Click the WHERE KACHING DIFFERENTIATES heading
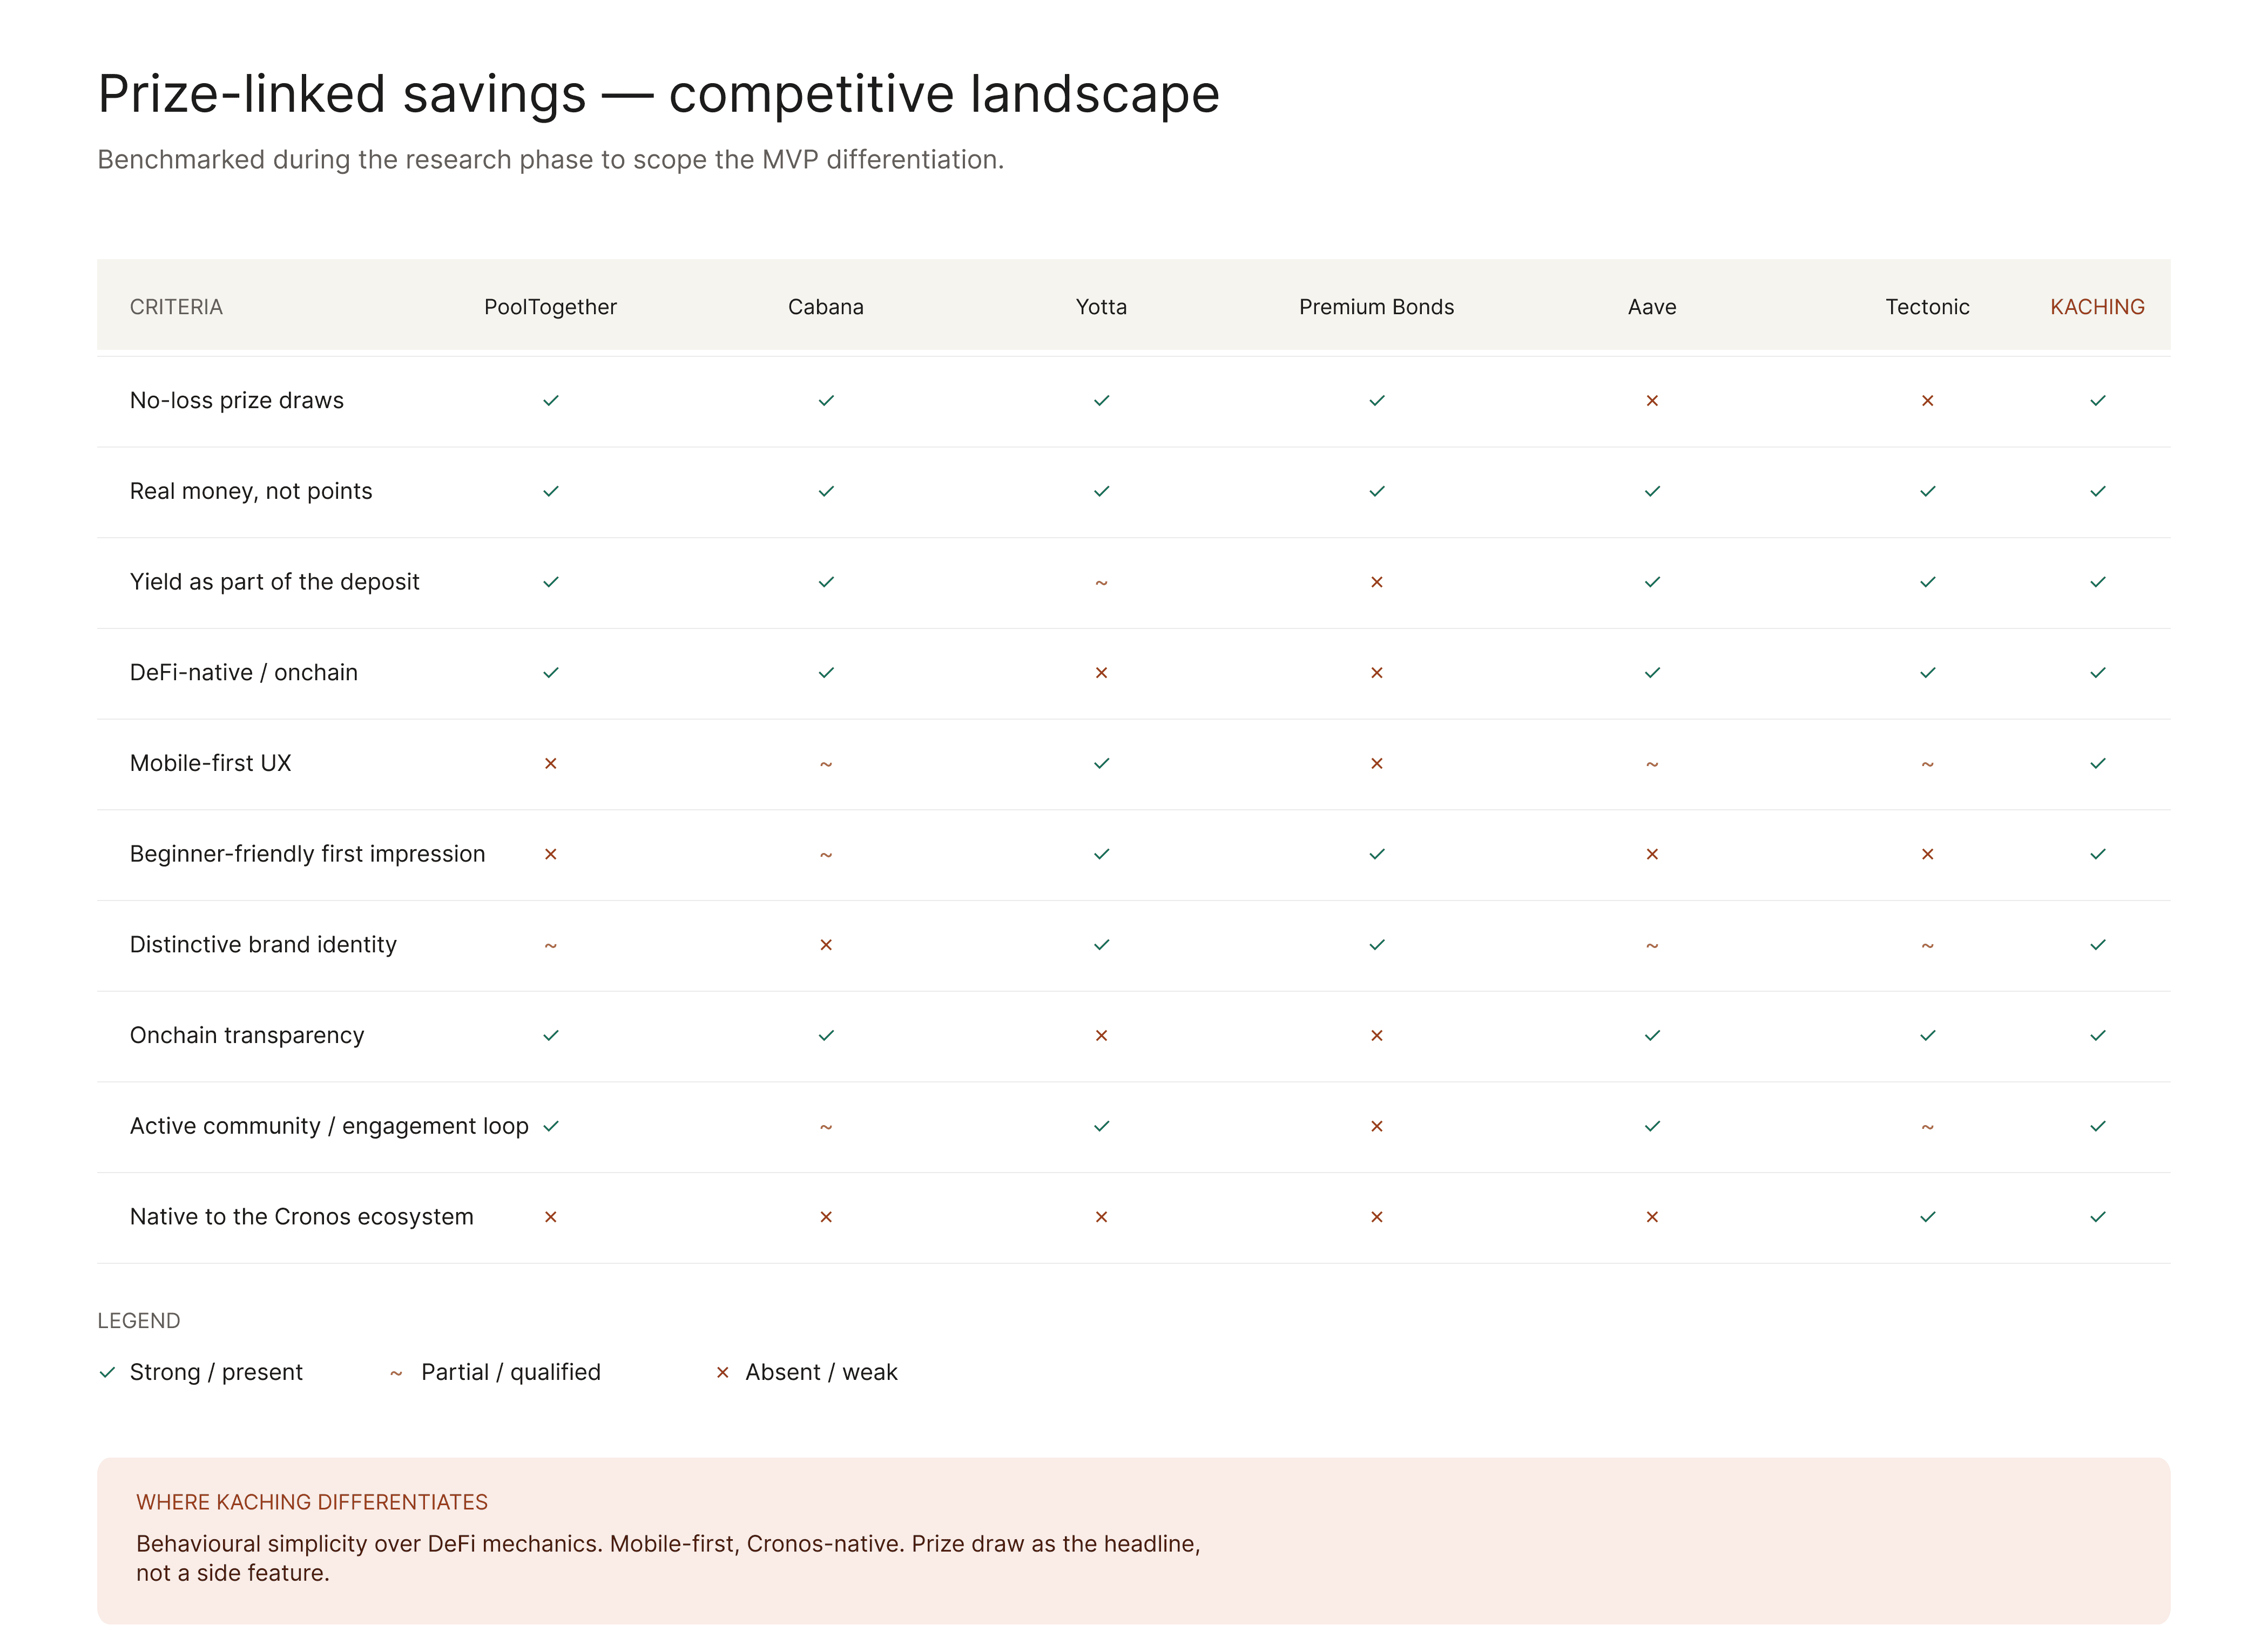The height and width of the screenshot is (1652, 2268). 312,1502
